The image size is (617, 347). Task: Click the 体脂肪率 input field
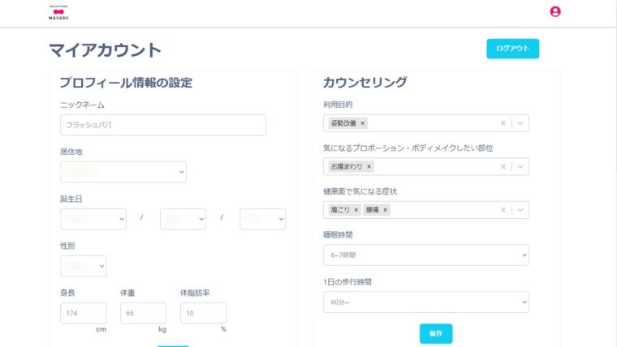click(203, 313)
